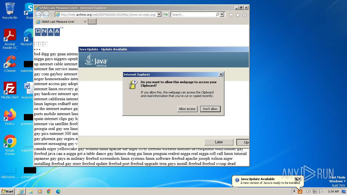Open the search provider dropdown arrow
The image size is (347, 195).
(x=222, y=15)
